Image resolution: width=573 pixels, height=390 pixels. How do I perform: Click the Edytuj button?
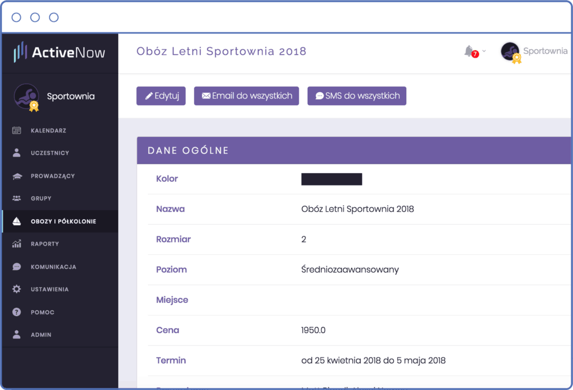(x=161, y=96)
